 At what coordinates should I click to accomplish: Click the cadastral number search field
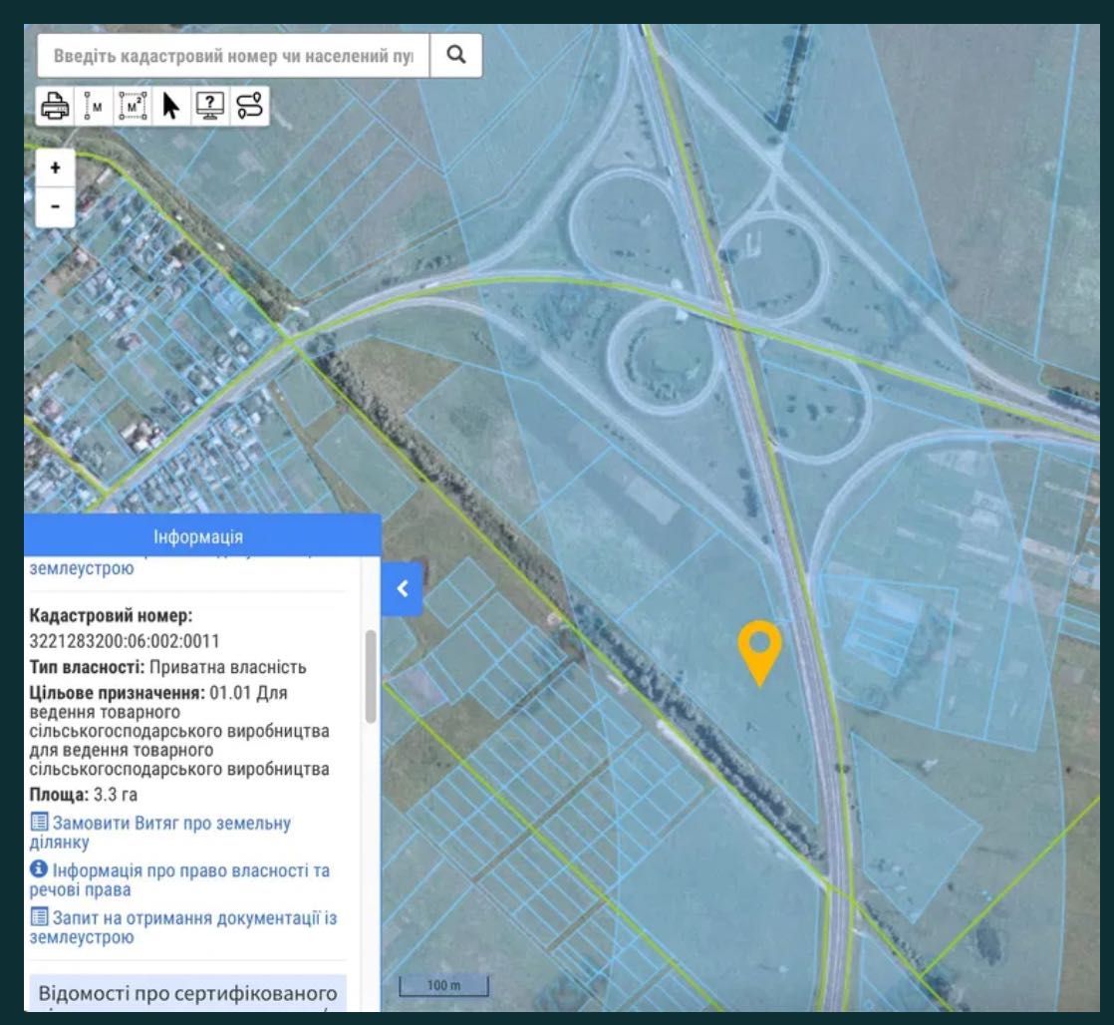233,55
